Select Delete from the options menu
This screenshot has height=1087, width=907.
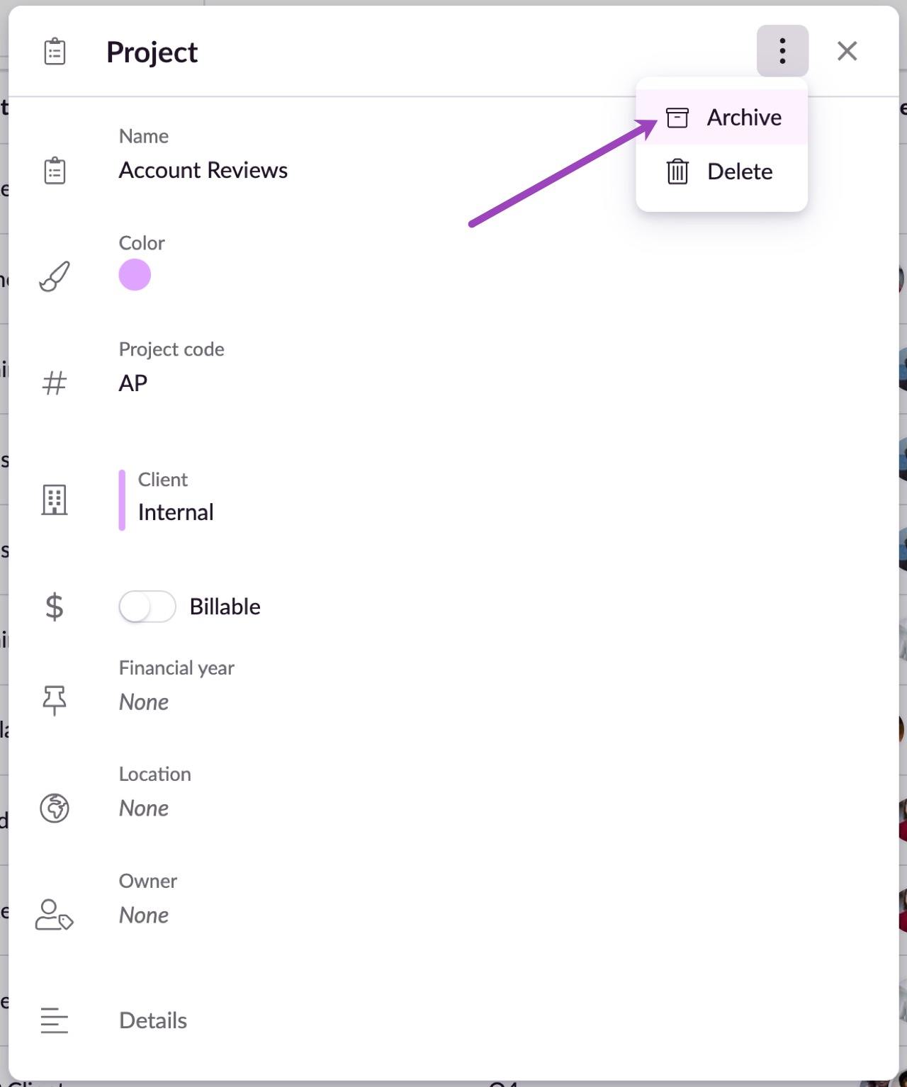(x=722, y=171)
